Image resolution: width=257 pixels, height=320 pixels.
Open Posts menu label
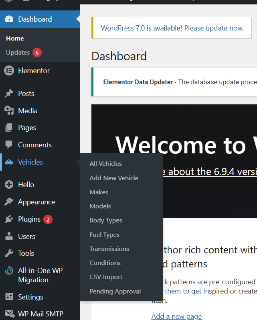26,94
